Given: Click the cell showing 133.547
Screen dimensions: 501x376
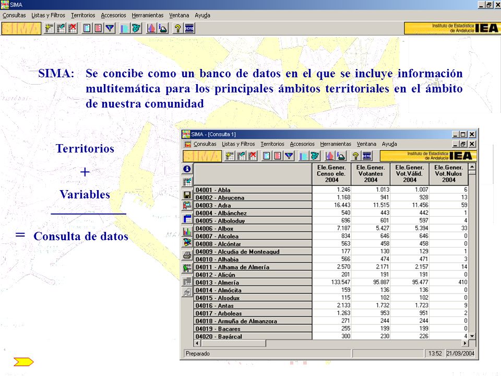Looking at the screenshot, I should (x=332, y=283).
